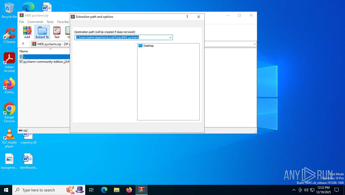Click the taskbar search box
Screen dimensions: 345x195
click(x=49, y=190)
